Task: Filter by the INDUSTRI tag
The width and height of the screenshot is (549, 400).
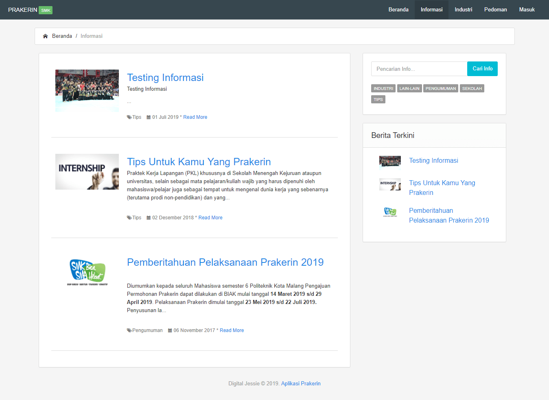Action: pos(383,88)
